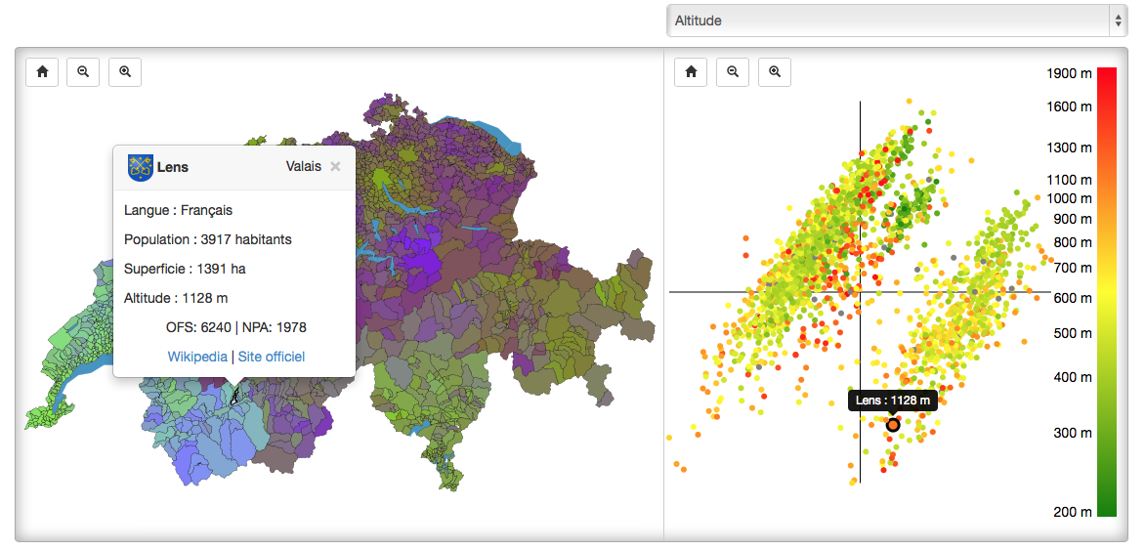1145x549 pixels.
Task: Zoom out on the Switzerland map
Action: coord(83,71)
